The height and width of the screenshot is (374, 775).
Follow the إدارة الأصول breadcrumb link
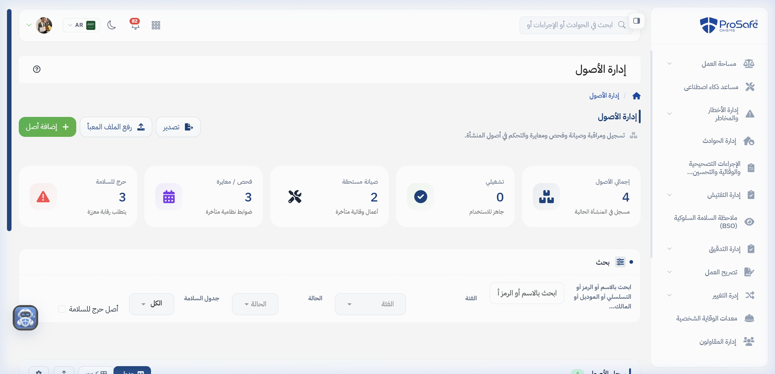click(x=604, y=96)
